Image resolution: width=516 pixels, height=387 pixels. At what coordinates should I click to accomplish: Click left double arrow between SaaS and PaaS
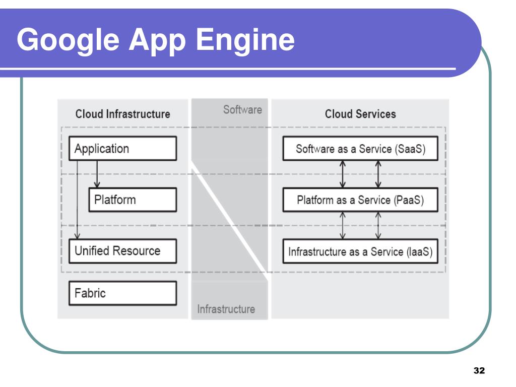(x=343, y=174)
